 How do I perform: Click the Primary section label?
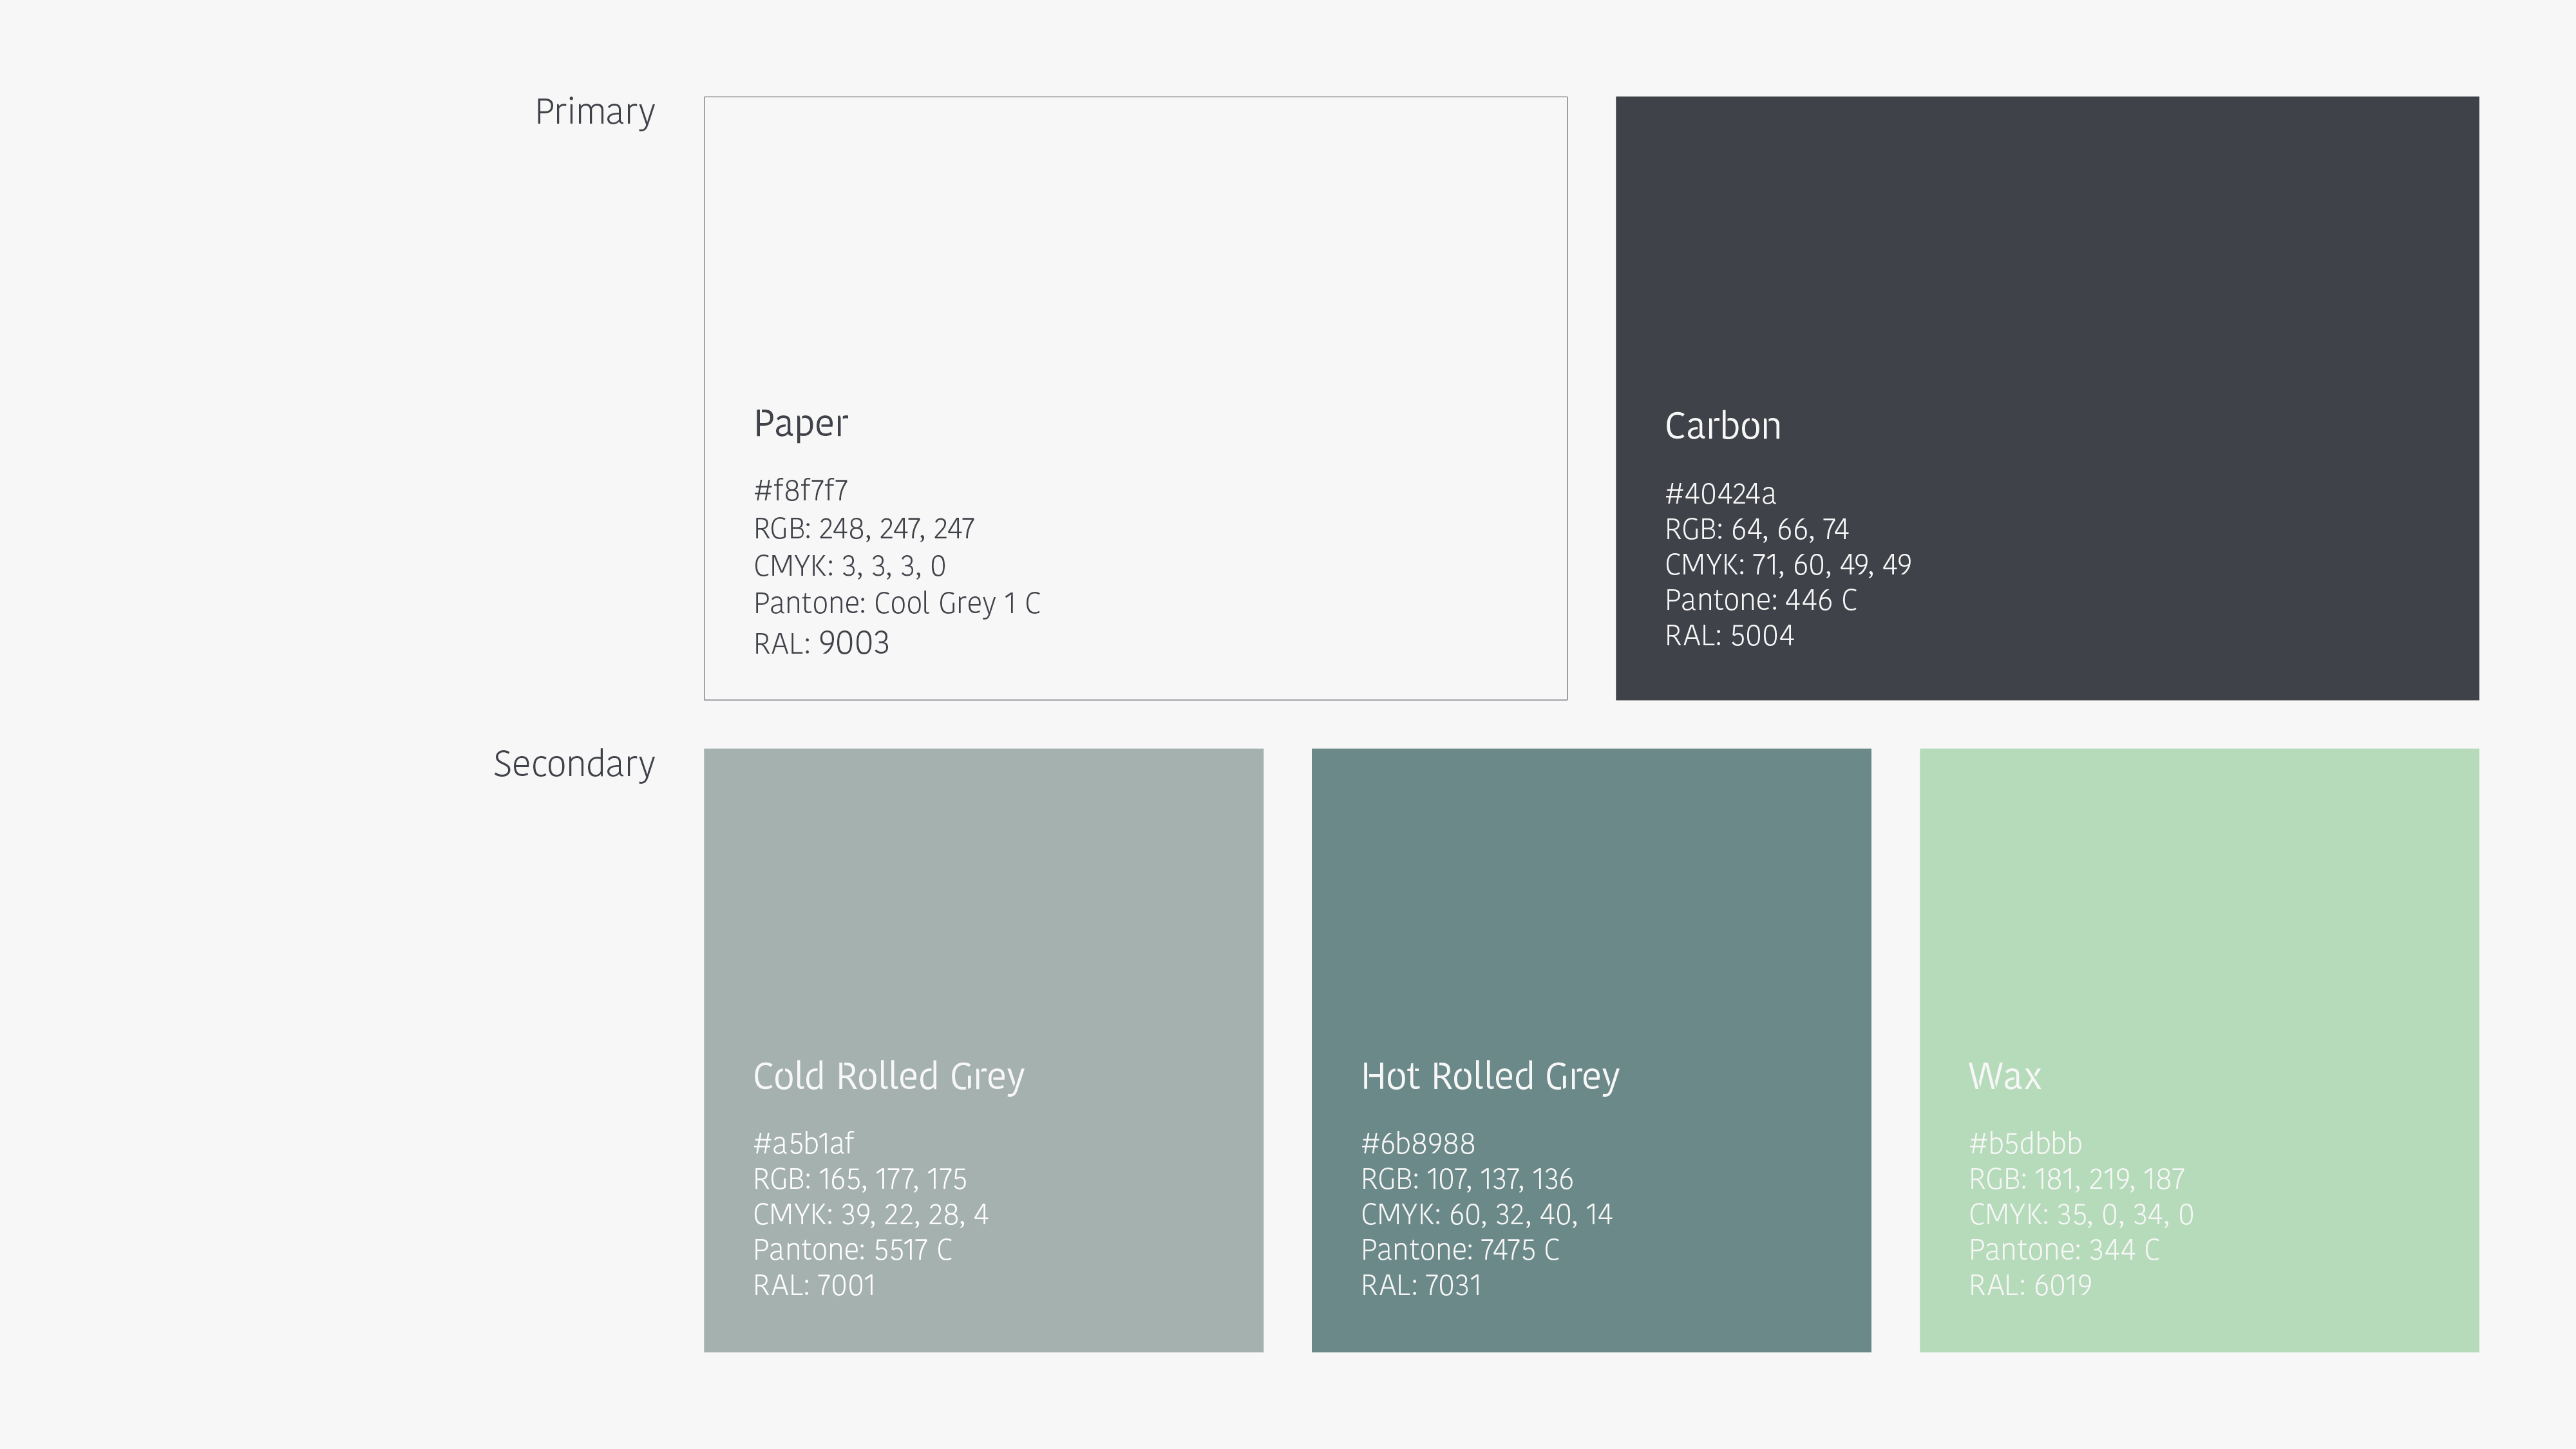click(x=595, y=112)
